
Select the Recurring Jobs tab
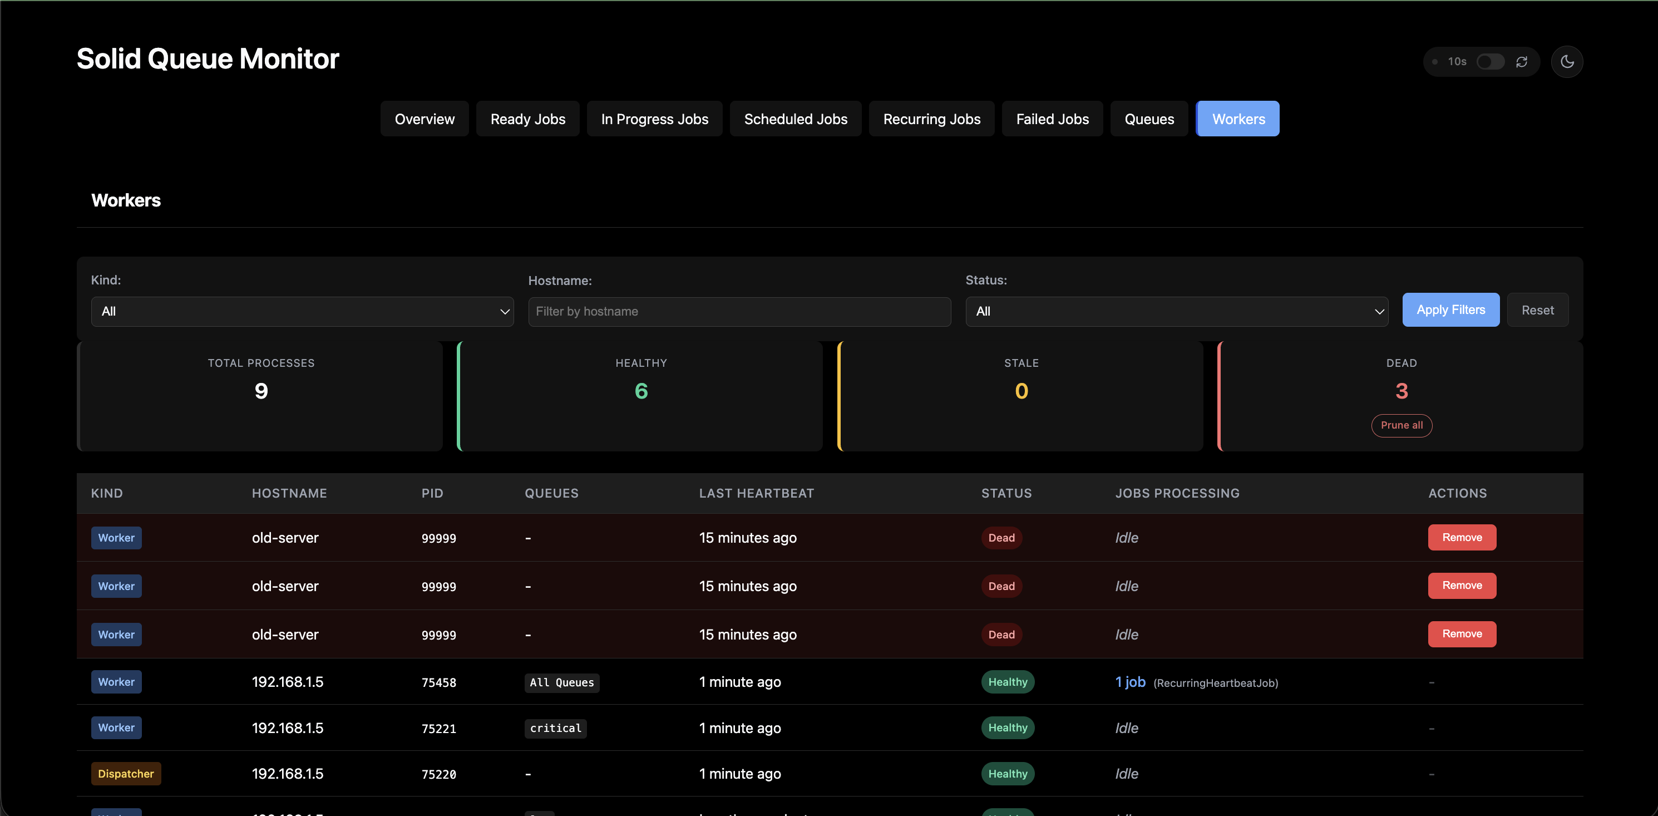(931, 119)
